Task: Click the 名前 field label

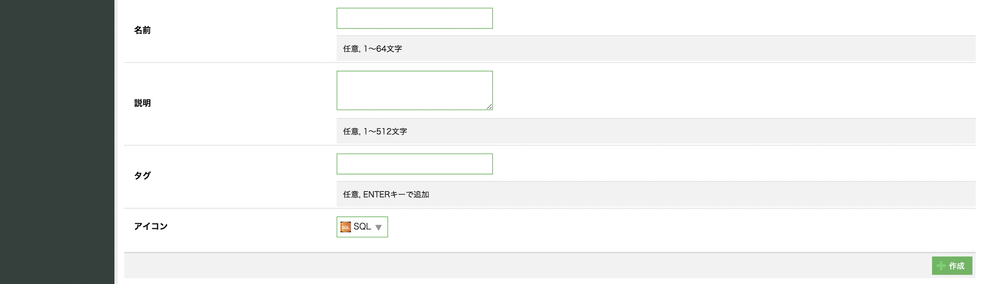Action: click(x=142, y=30)
